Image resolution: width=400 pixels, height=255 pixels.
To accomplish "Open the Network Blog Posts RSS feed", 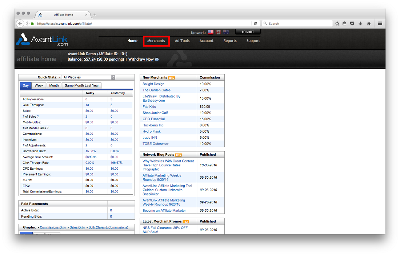I will pos(178,155).
